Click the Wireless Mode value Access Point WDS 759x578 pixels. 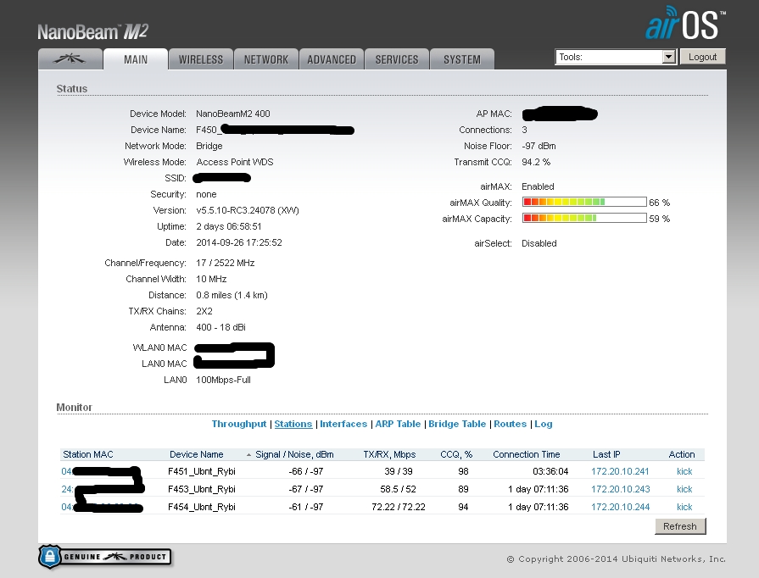[235, 162]
